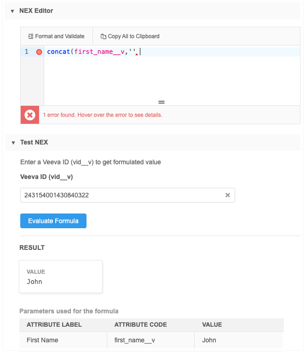Clear the Veeva ID field with X
Screen dimensions: 306x352
(x=227, y=195)
